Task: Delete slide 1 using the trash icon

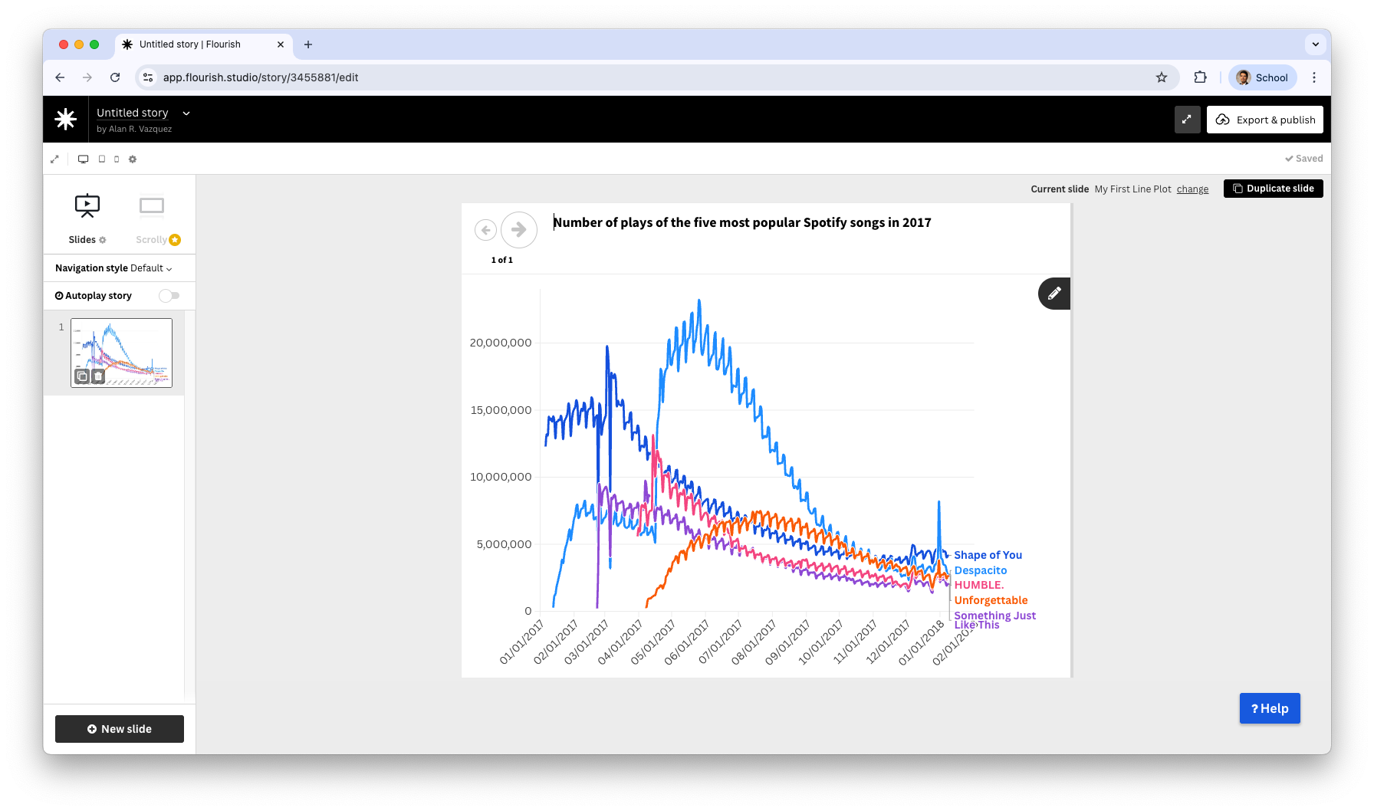Action: (98, 376)
